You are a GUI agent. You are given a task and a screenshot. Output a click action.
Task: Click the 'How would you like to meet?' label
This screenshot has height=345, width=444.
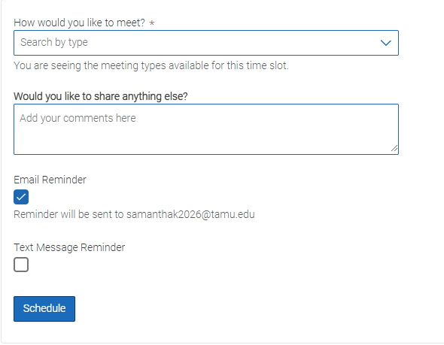pyautogui.click(x=79, y=23)
